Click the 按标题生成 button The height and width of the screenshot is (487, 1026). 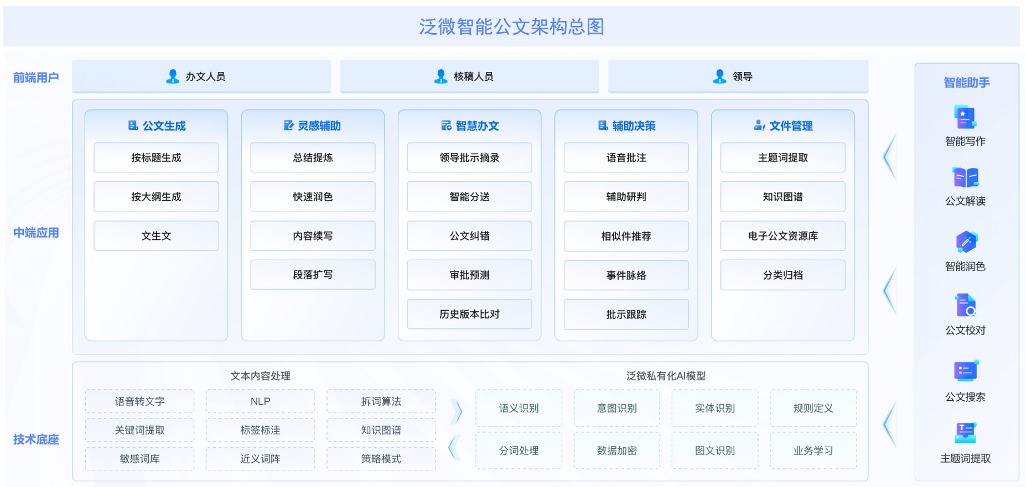[x=156, y=158]
